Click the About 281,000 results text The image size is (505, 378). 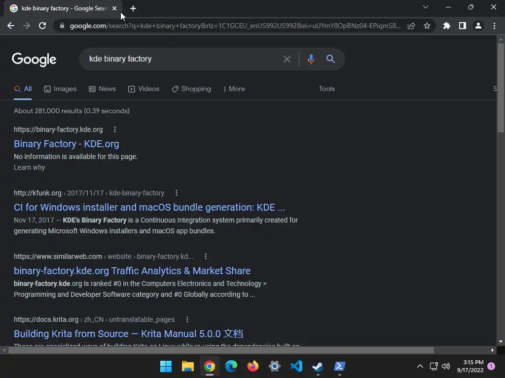click(72, 111)
